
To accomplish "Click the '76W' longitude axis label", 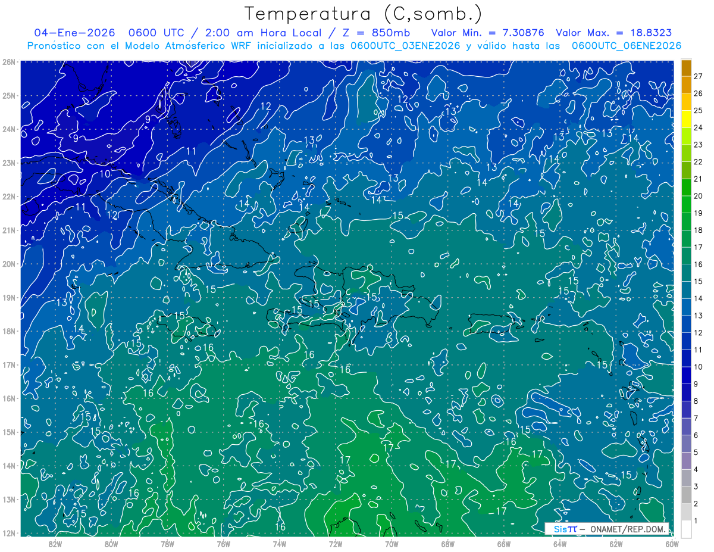I will [223, 544].
